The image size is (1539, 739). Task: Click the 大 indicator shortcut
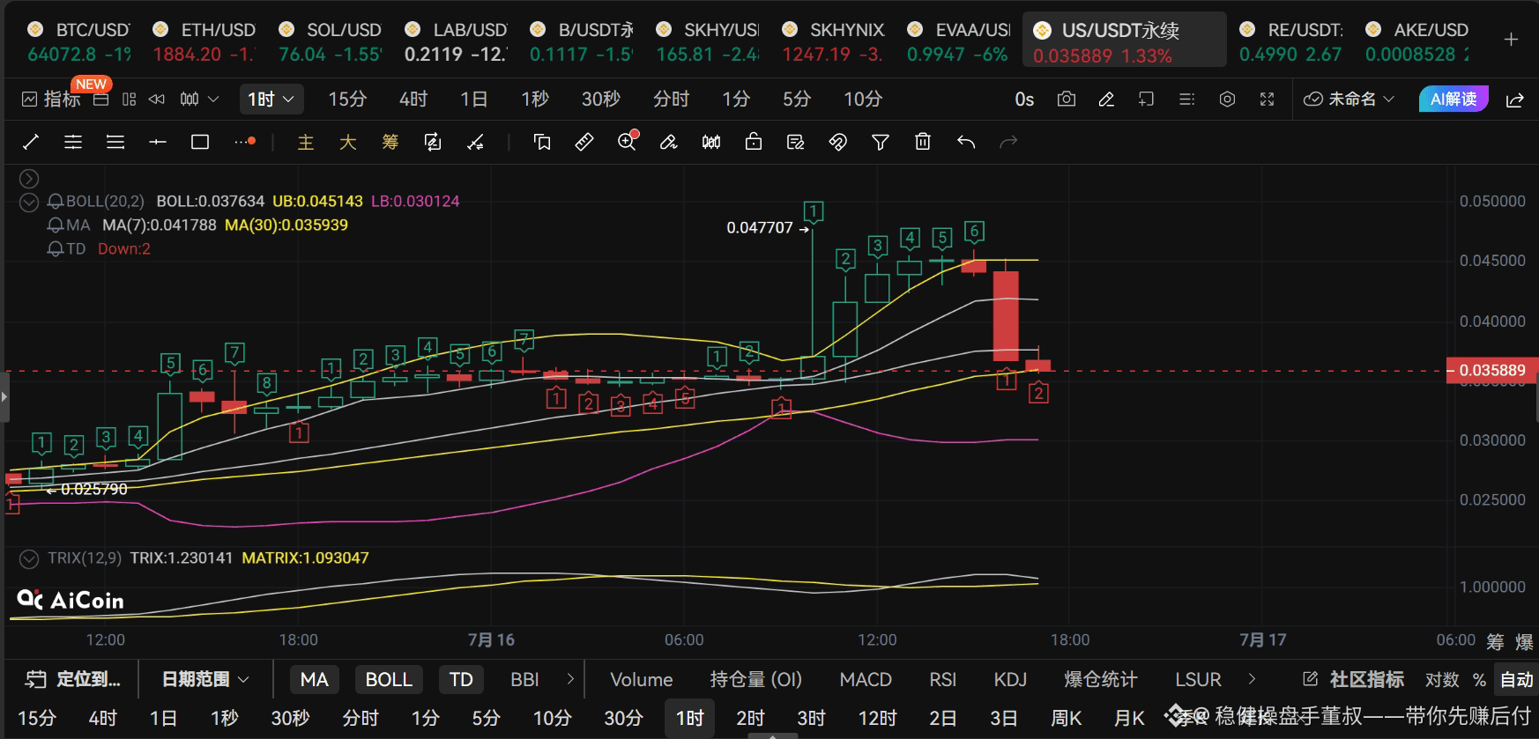point(348,142)
